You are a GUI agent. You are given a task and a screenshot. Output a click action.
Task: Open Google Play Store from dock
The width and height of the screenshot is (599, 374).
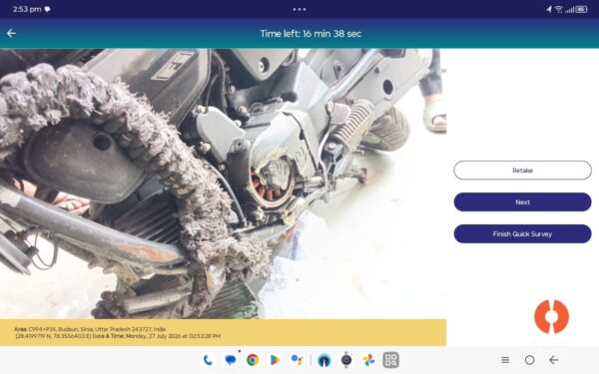[275, 360]
